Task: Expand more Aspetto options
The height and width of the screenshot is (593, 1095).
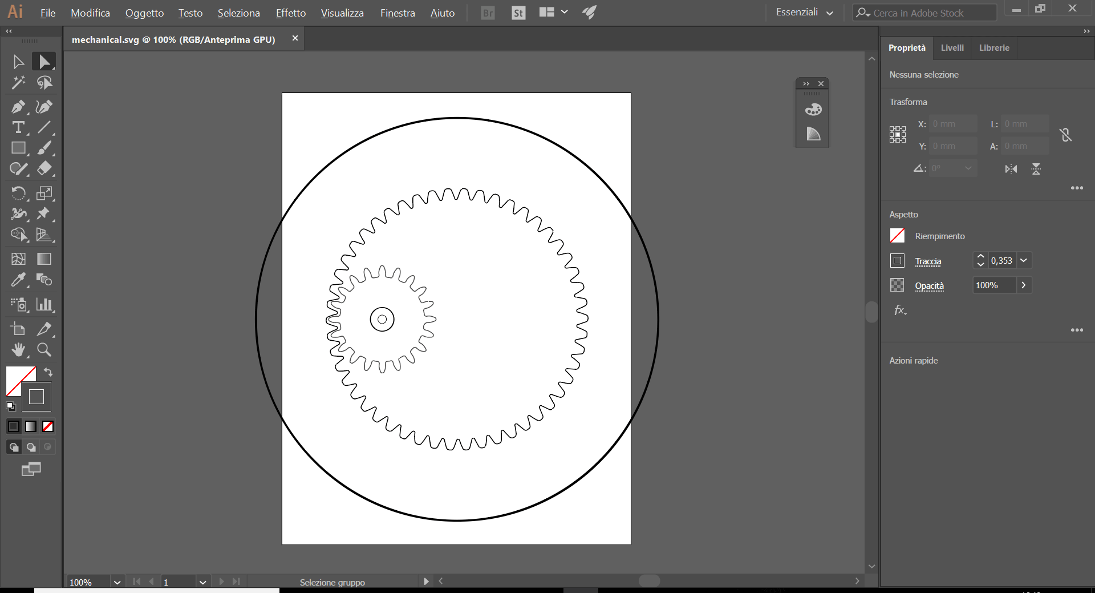Action: pos(1077,330)
